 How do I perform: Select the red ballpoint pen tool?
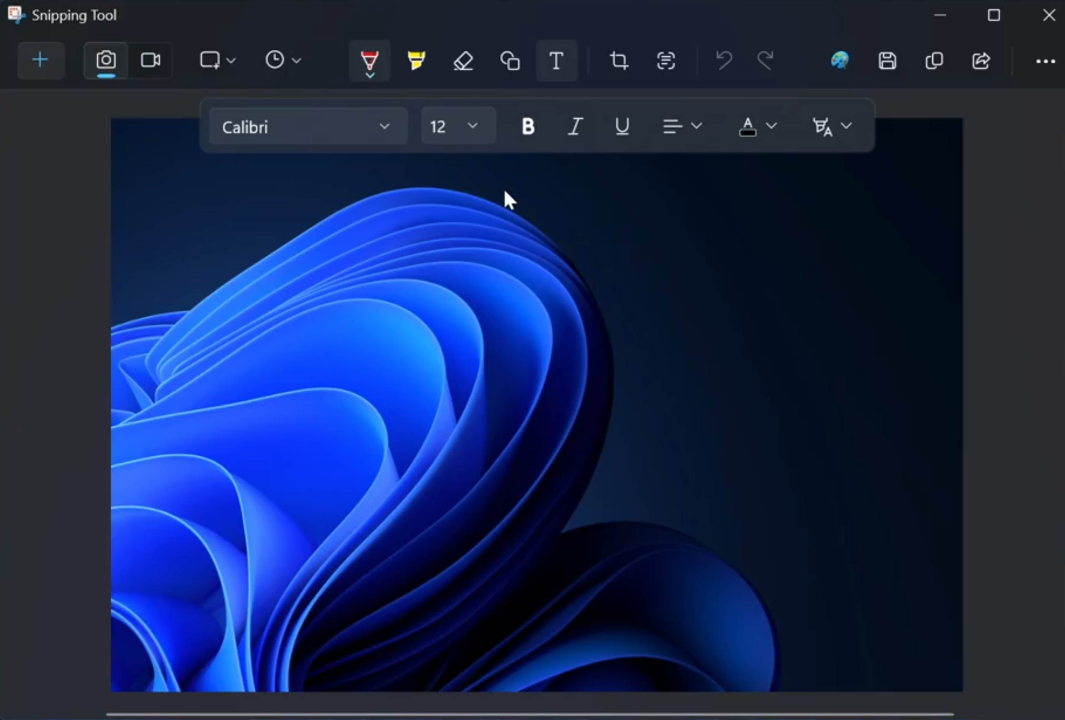[369, 60]
